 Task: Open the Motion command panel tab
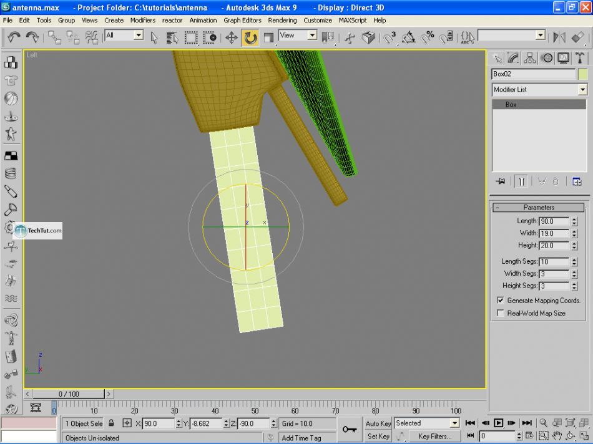pyautogui.click(x=546, y=58)
